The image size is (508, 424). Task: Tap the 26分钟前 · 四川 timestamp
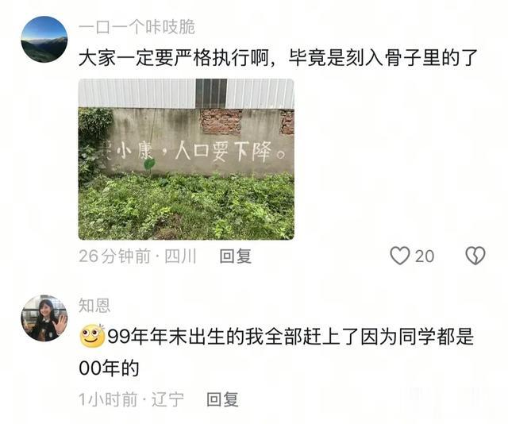137,256
